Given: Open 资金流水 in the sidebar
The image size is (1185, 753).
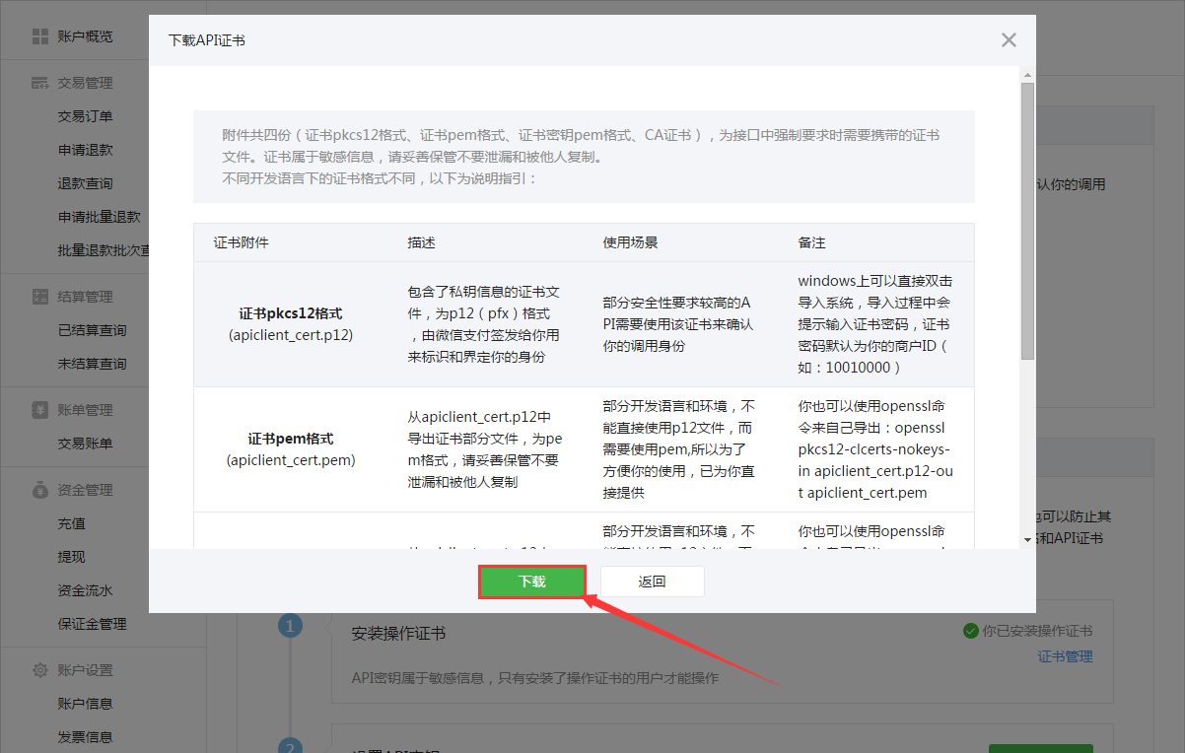Looking at the screenshot, I should pyautogui.click(x=86, y=590).
